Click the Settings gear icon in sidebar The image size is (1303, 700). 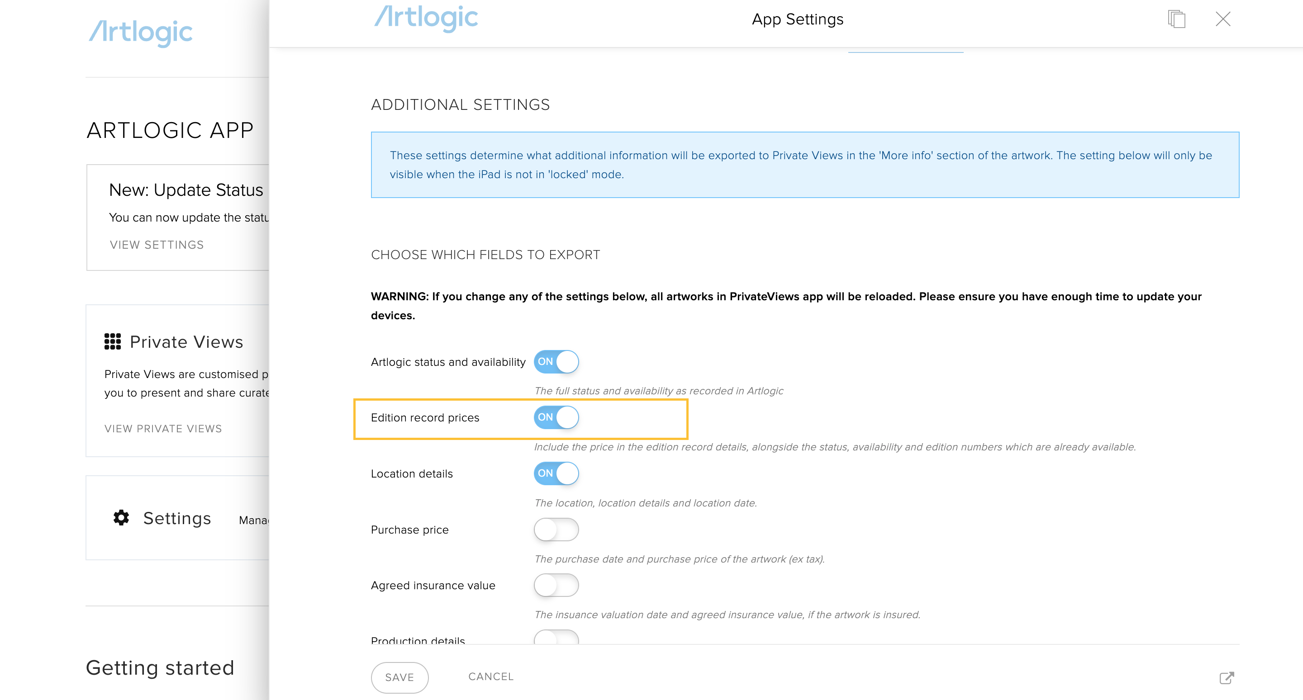(121, 518)
